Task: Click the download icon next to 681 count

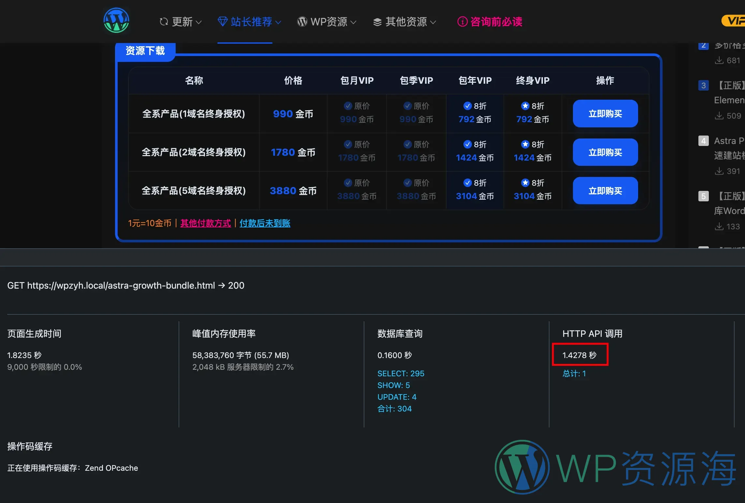Action: (x=719, y=60)
